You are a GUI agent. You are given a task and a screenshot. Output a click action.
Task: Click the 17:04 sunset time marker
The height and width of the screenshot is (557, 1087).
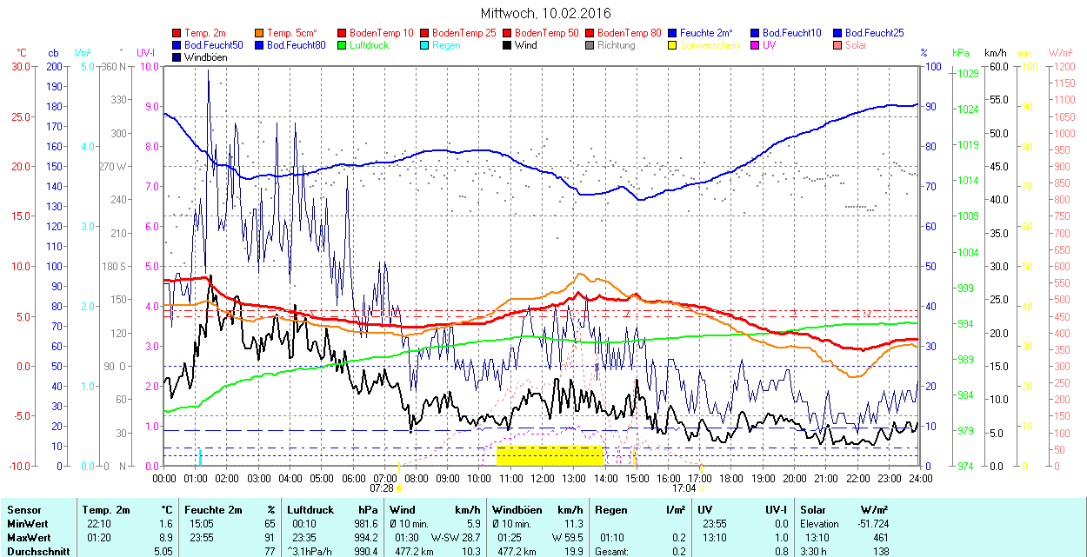[x=684, y=488]
